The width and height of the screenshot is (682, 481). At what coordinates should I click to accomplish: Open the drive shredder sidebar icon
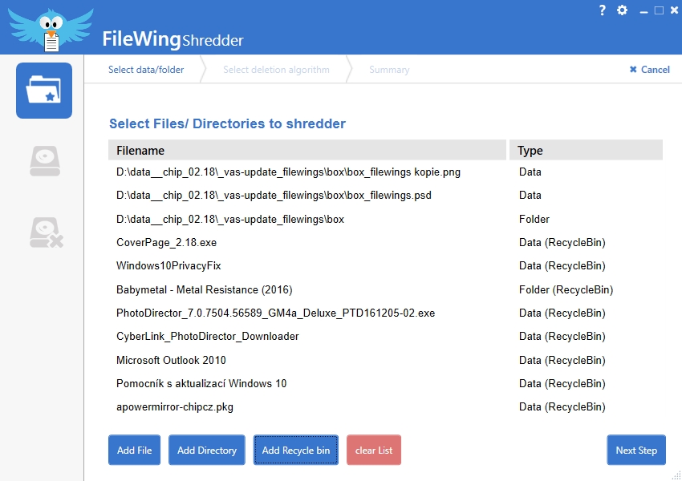click(45, 161)
